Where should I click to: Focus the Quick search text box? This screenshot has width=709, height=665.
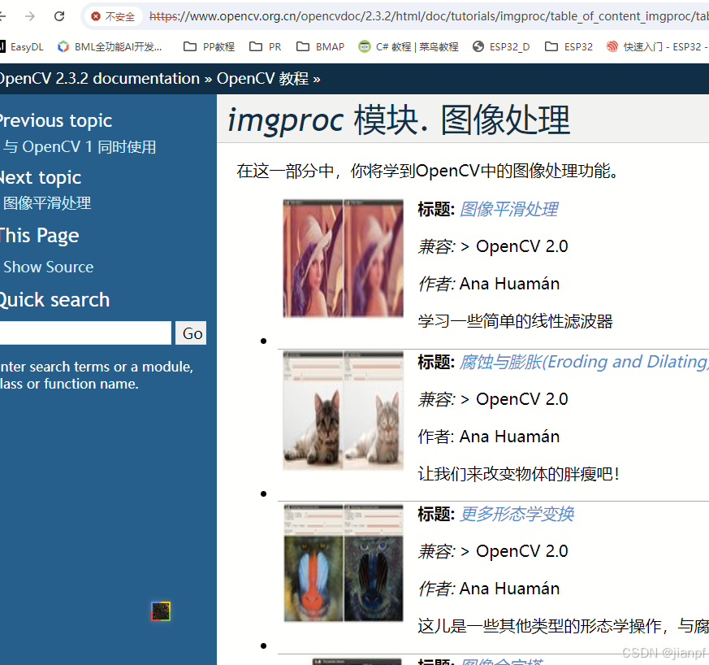pos(85,333)
